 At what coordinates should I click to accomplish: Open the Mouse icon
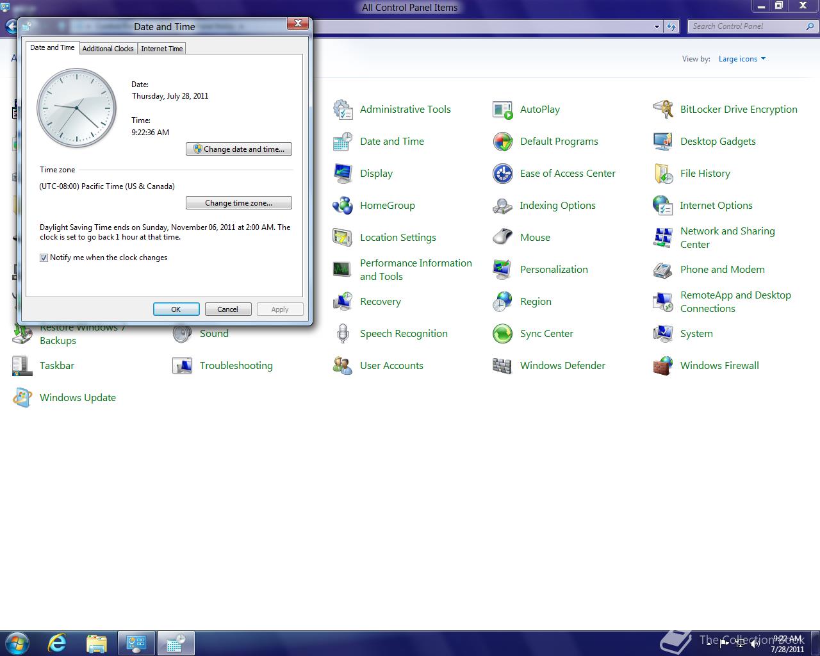(x=503, y=238)
